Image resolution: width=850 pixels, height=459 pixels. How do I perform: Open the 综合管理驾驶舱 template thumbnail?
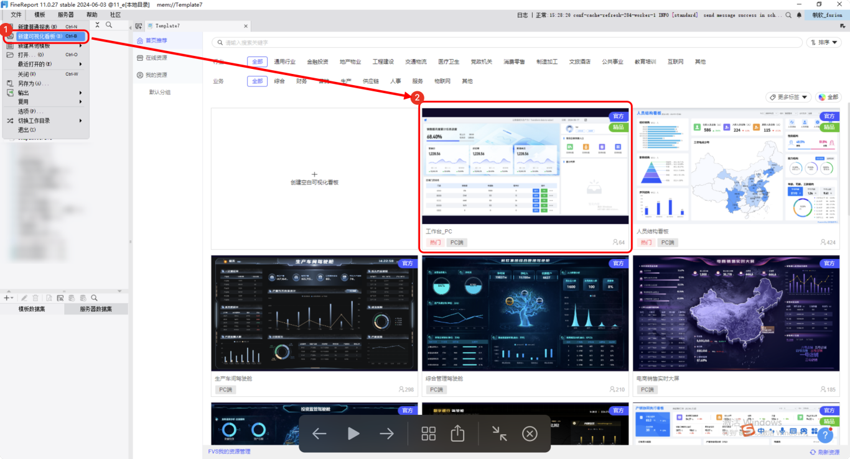[526, 313]
